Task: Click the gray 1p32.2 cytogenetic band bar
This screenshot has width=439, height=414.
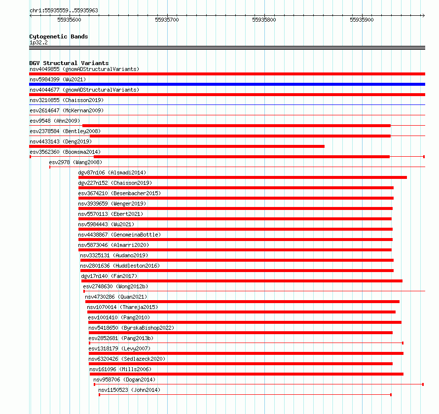Action: click(x=227, y=48)
